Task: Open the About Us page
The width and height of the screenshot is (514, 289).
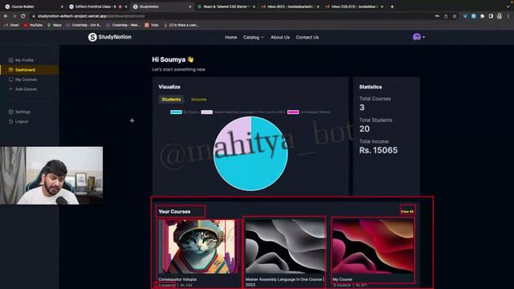Action: click(280, 38)
